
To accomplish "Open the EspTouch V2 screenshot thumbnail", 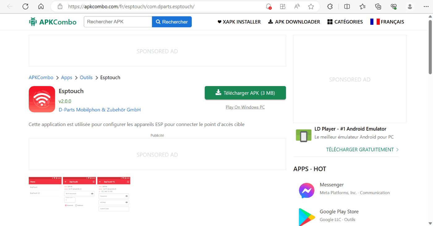I will click(x=114, y=194).
